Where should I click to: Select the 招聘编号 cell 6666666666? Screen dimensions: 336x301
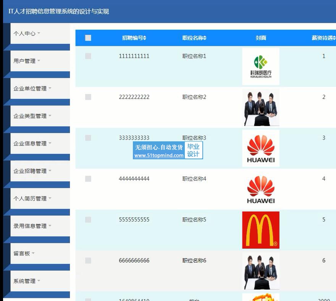pos(134,261)
